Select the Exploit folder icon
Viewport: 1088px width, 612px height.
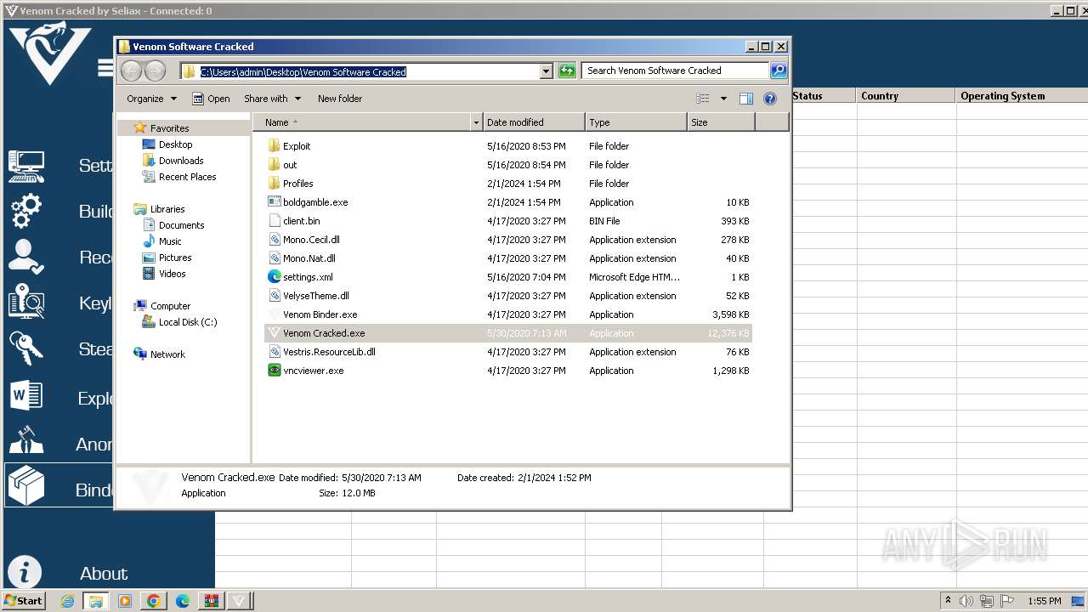pyautogui.click(x=274, y=146)
